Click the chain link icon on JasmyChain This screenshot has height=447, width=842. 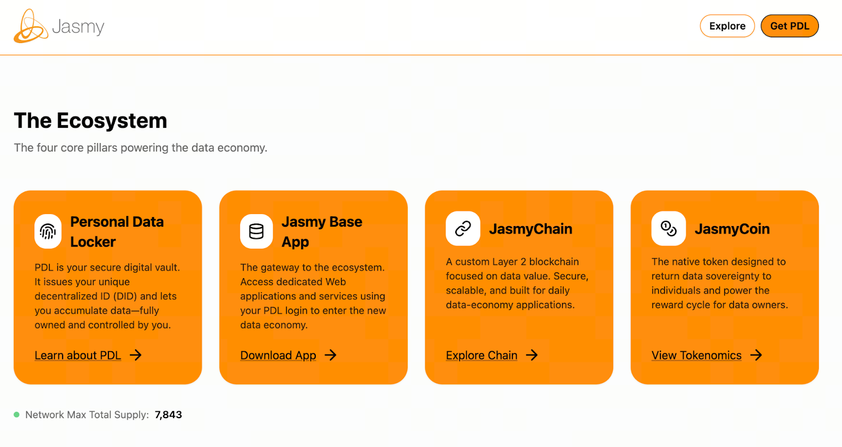coord(463,229)
